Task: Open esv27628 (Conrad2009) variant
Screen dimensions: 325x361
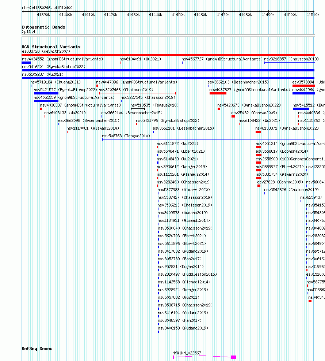Action: pos(280,182)
